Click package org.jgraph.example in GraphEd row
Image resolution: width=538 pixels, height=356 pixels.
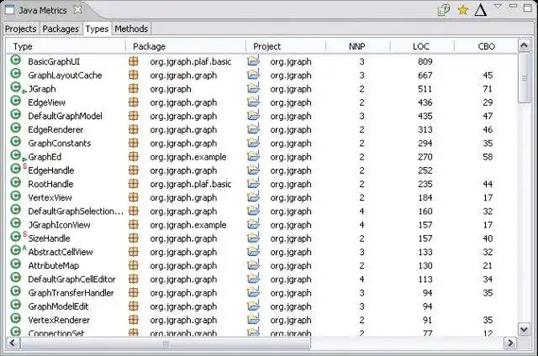click(188, 157)
